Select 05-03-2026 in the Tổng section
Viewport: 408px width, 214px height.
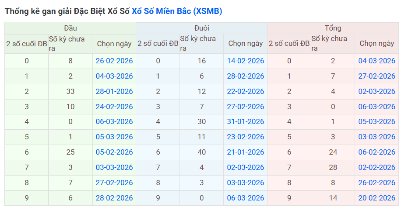(376, 121)
